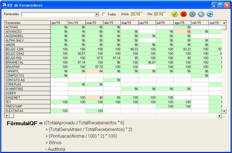The width and height of the screenshot is (232, 153).
Task: Click CAPANYL's mar/15 value 84
Action: pyautogui.click(x=94, y=71)
